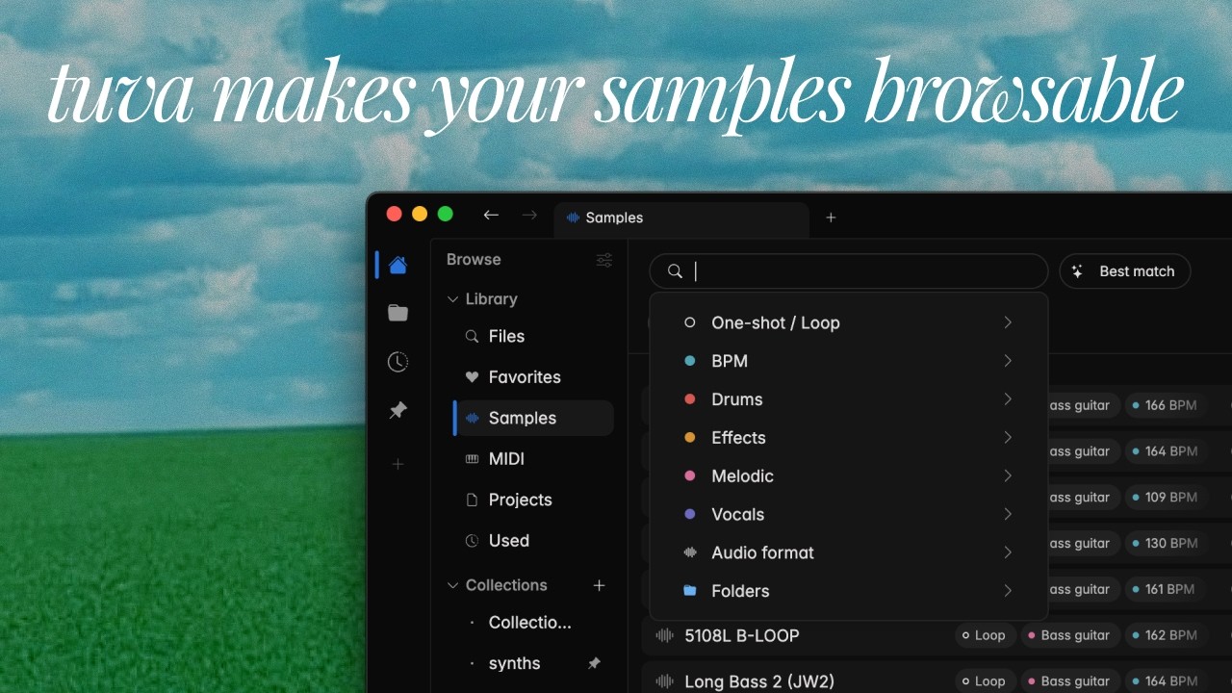This screenshot has height=693, width=1232.
Task: Focus the search input field
Action: (x=849, y=271)
